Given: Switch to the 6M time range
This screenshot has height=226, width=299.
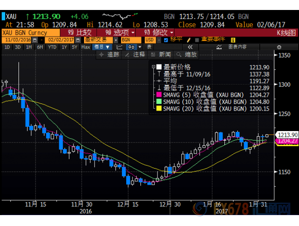Looking at the screenshot, I should coord(40,47).
